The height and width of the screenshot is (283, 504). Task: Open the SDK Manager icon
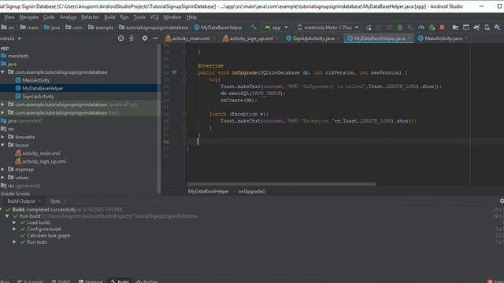click(x=497, y=28)
